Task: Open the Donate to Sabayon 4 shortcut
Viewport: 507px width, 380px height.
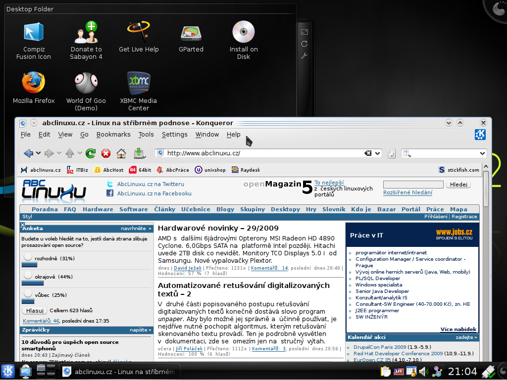Action: pos(86,41)
